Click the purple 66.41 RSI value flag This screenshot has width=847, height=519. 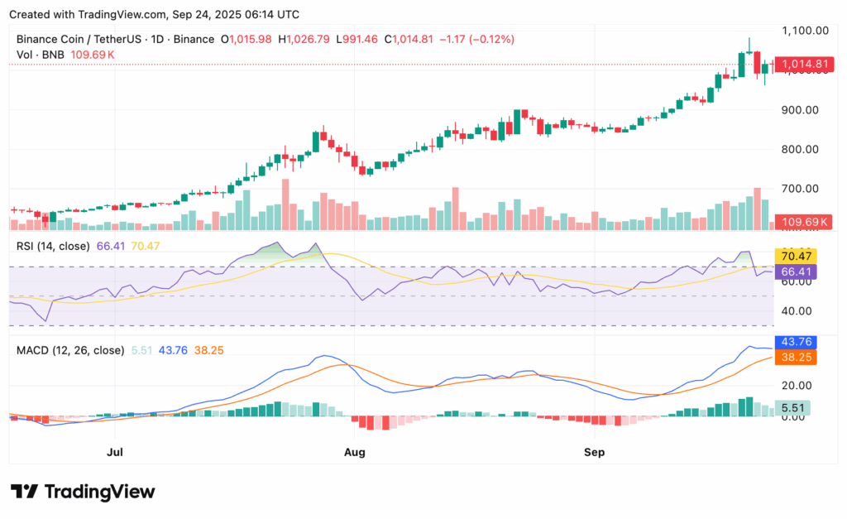pos(794,271)
